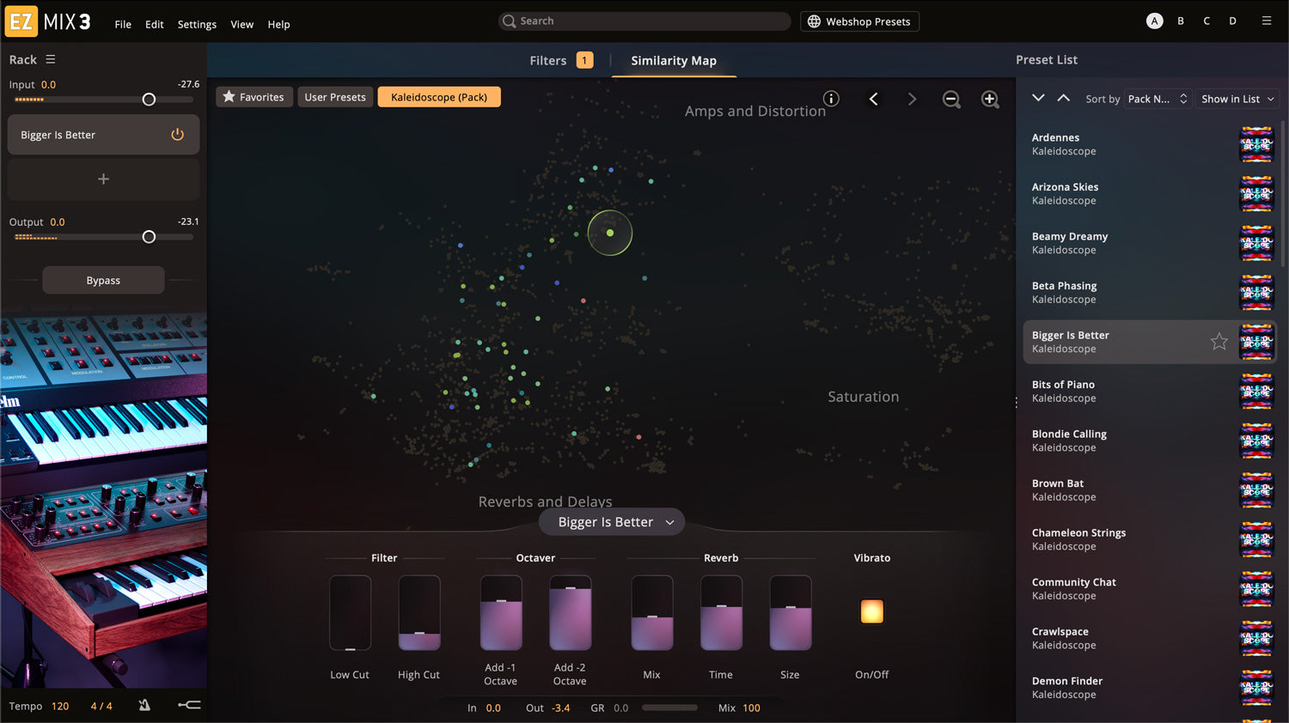Select previous preset with up chevron
Viewport: 1289px width, 723px height.
coord(1063,98)
